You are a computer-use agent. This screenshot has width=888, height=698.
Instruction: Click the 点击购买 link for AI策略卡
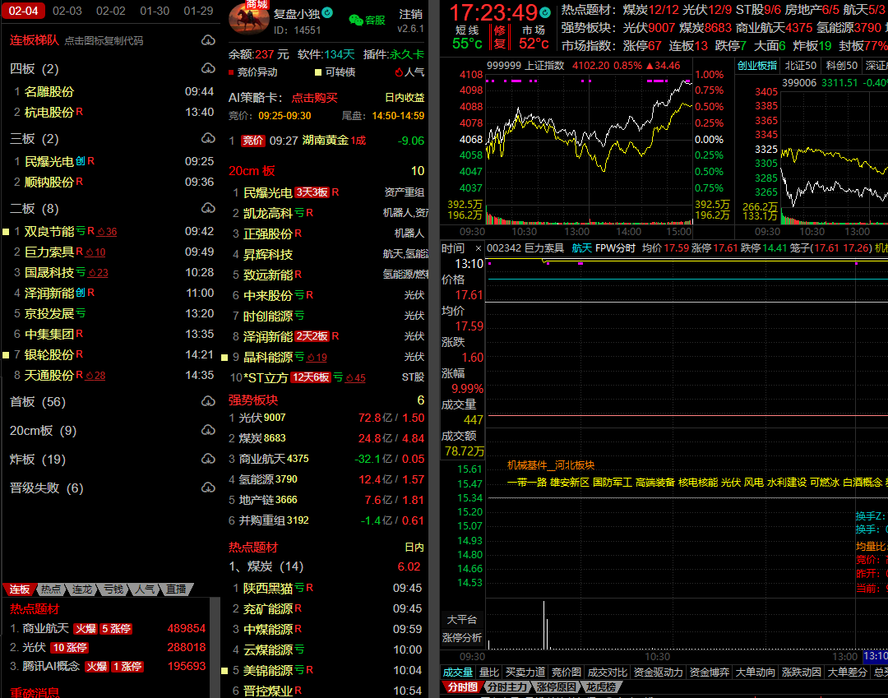click(314, 98)
